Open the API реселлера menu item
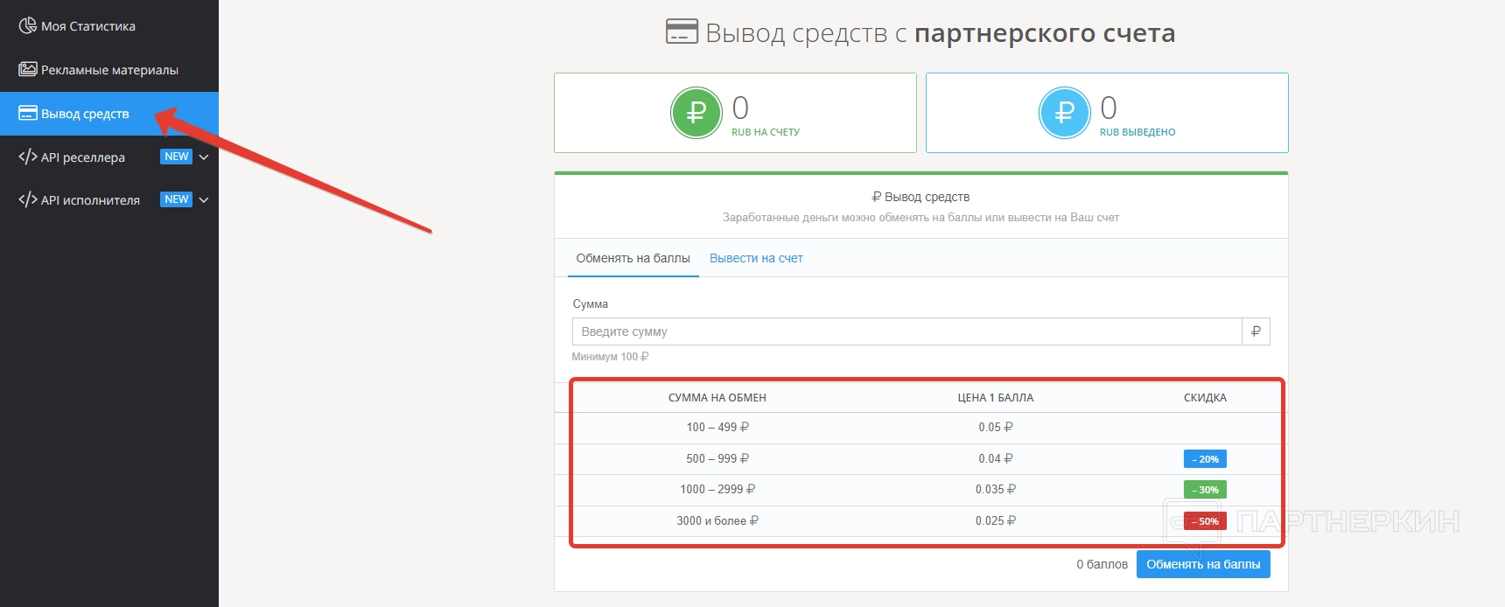Viewport: 1505px width, 607px height. pos(109,157)
